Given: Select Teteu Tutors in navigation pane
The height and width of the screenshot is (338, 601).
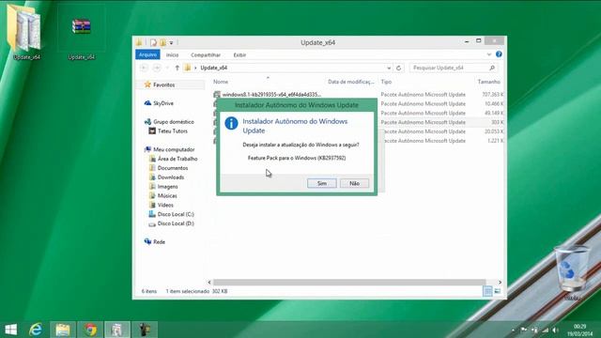Looking at the screenshot, I should point(172,131).
